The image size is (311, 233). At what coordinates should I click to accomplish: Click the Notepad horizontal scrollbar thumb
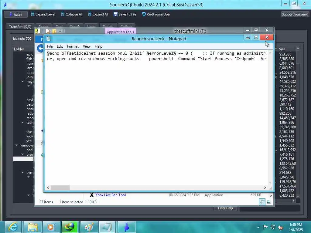coord(60,187)
